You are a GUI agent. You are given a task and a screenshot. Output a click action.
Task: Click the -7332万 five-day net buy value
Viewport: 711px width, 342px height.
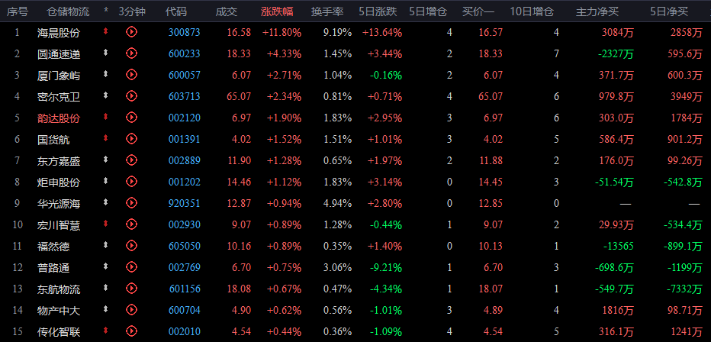pos(684,289)
